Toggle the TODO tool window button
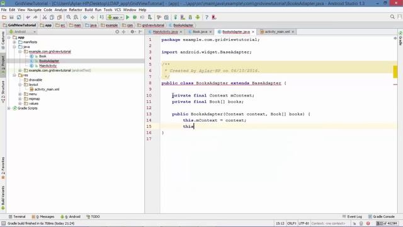Screen dimensions: 403x227 coord(93,217)
